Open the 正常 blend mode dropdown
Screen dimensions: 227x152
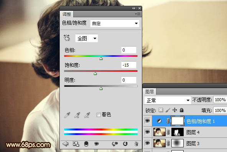[x=168, y=100]
